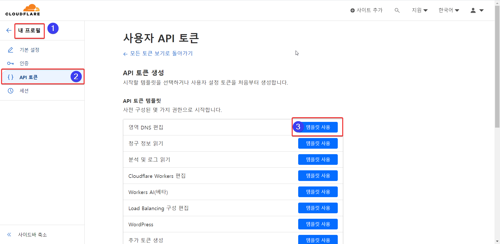Use template for 영역 DNS 편집
The height and width of the screenshot is (244, 500).
[x=318, y=127]
